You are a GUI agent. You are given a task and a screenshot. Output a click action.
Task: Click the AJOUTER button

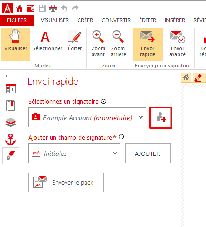coord(148,153)
